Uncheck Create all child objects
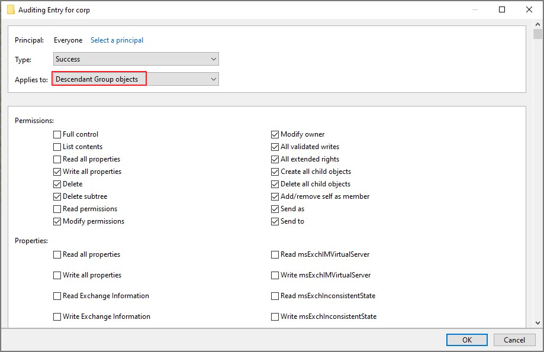 click(275, 172)
